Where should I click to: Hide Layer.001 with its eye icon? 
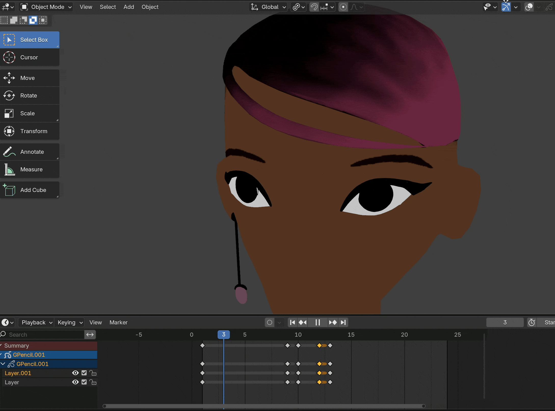point(75,373)
